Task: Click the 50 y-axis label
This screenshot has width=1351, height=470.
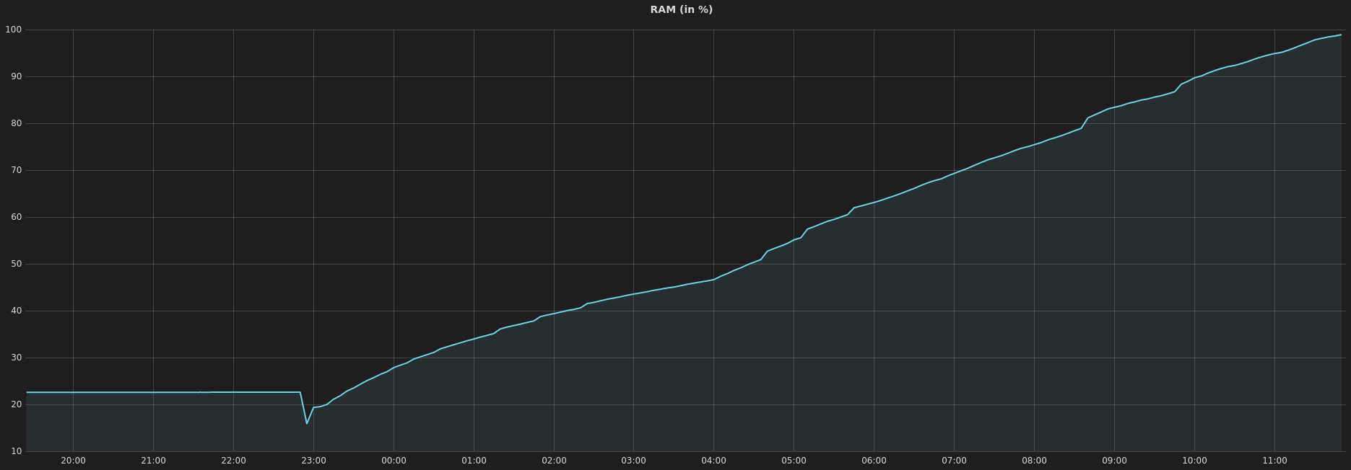Action: point(16,264)
